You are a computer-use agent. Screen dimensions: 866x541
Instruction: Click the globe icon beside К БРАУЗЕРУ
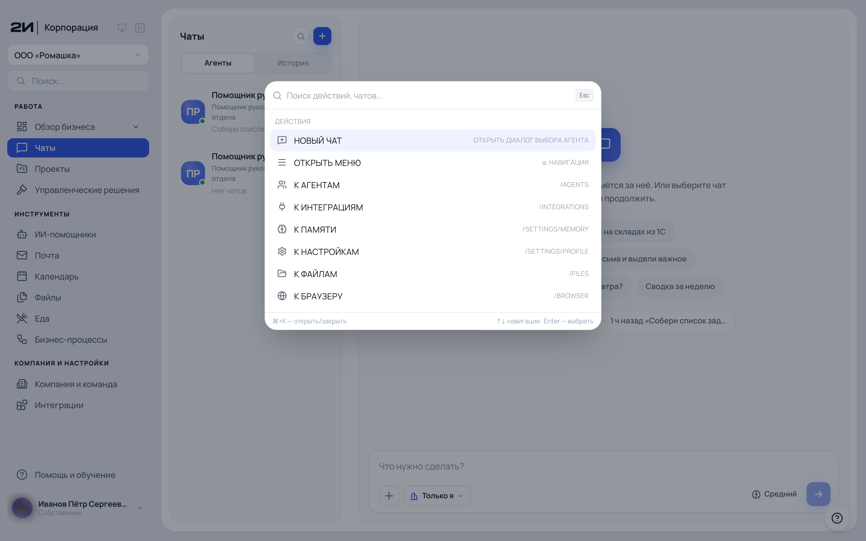click(282, 295)
